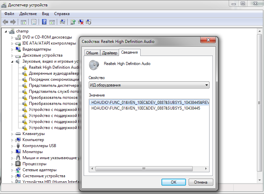Select Доверенные аудиодрайверы tree item
The width and height of the screenshot is (264, 194).
pos(54,73)
